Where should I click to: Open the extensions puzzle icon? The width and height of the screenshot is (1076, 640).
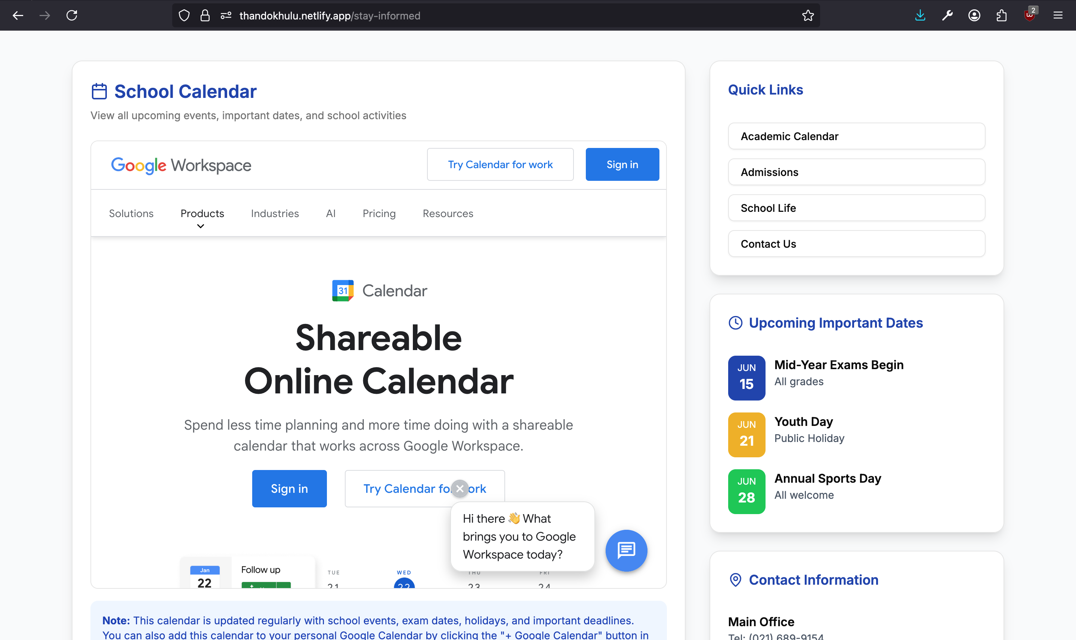point(1001,16)
